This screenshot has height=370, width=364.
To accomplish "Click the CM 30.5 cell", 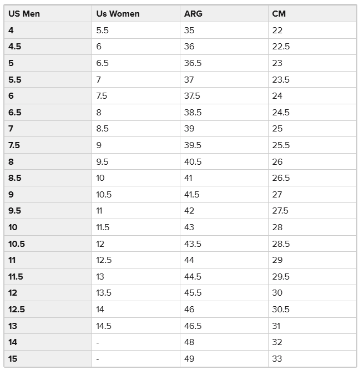I will point(312,310).
